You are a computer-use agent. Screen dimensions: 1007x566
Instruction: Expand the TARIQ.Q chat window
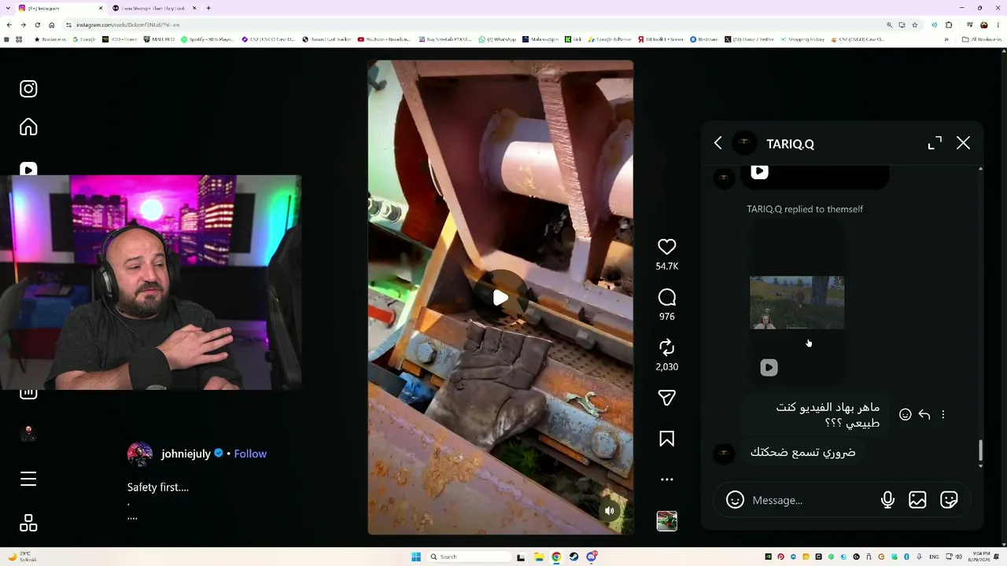pos(935,143)
